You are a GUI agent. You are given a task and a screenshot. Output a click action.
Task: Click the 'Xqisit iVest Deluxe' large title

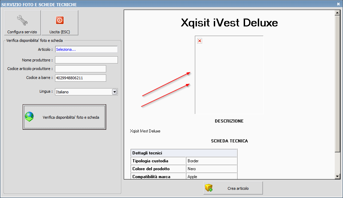tap(230, 23)
